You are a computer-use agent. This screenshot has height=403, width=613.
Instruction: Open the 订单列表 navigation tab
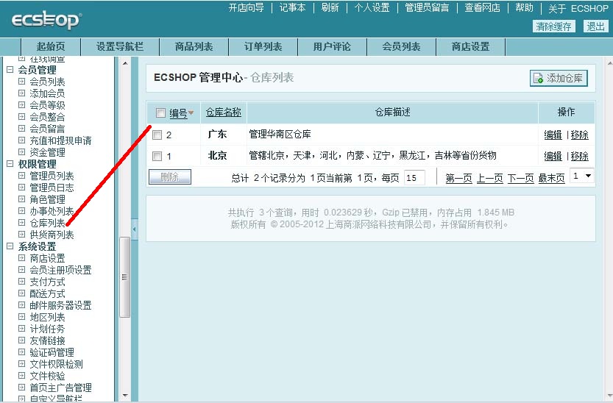pyautogui.click(x=263, y=47)
